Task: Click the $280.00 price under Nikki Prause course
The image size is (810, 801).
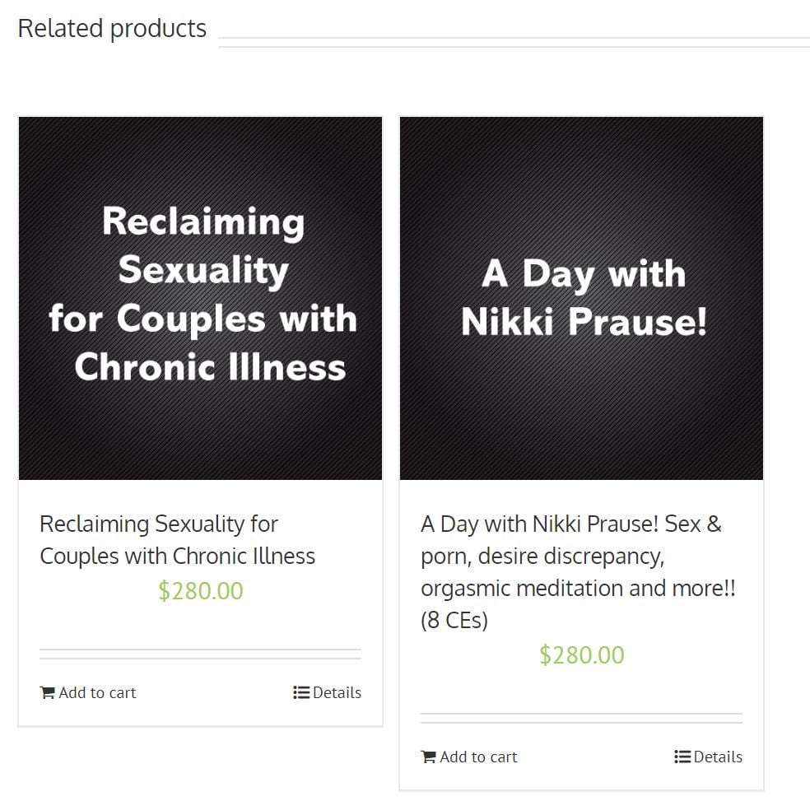Action: click(582, 655)
